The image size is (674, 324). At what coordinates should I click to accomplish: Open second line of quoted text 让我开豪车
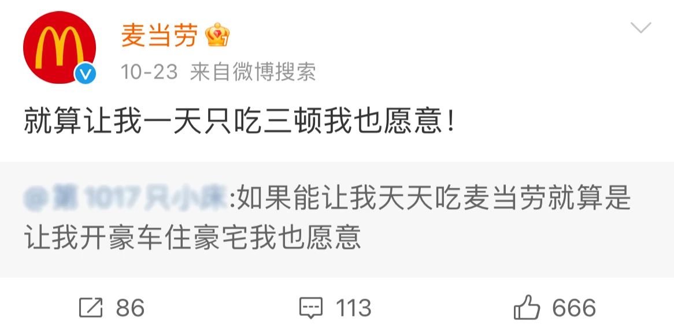click(x=192, y=237)
